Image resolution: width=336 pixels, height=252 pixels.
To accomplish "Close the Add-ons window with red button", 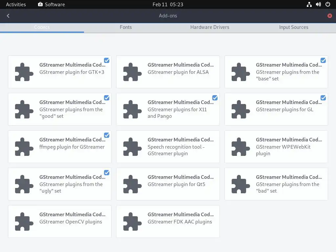I will (330, 16).
